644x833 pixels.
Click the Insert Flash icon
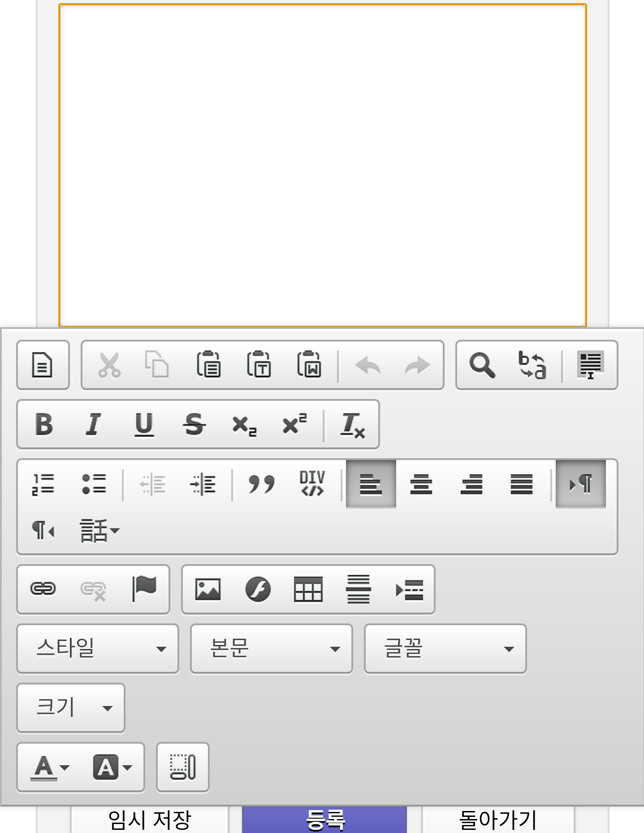[x=258, y=589]
